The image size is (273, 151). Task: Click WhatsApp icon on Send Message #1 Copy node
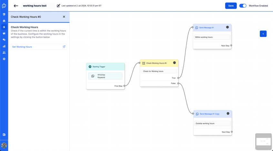[x=197, y=114]
